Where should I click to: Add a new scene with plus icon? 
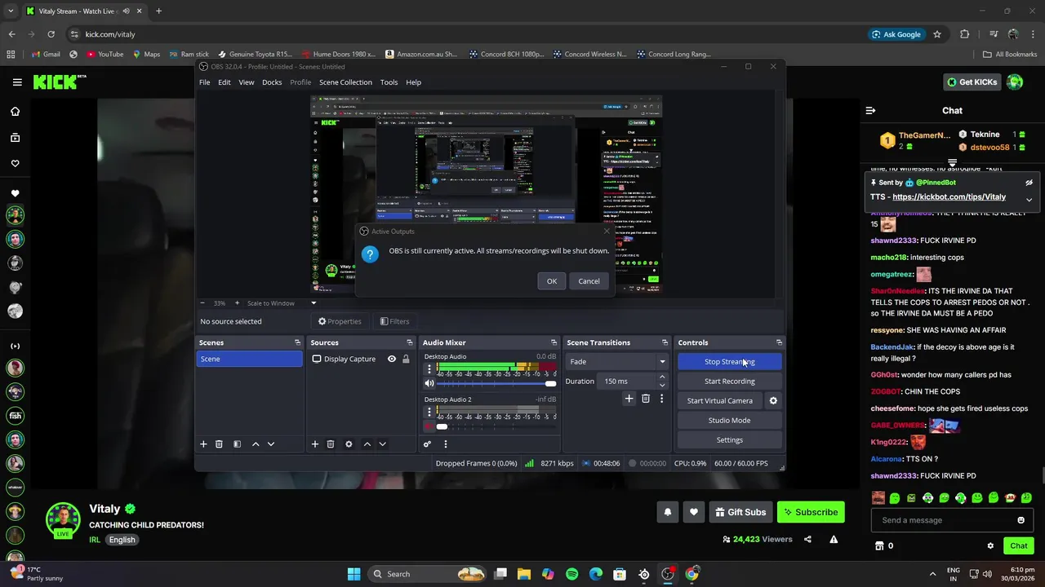203,444
